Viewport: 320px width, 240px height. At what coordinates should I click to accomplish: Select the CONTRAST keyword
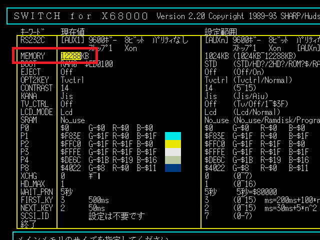click(x=36, y=88)
